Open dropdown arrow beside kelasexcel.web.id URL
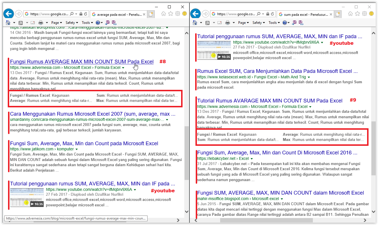The height and width of the screenshot is (225, 378). click(309, 77)
